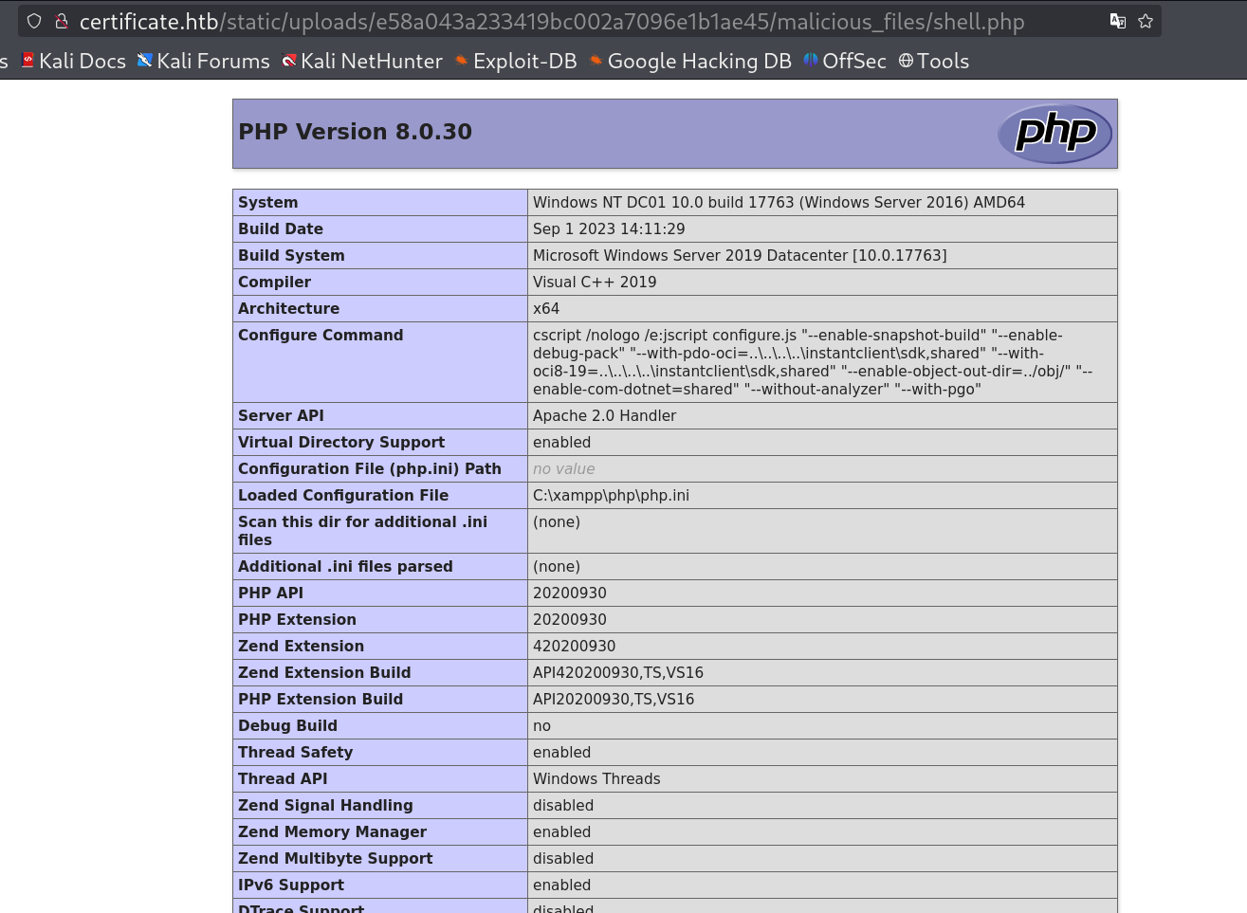The height and width of the screenshot is (913, 1247).
Task: Click the IPv6 Support label
Action: point(291,885)
